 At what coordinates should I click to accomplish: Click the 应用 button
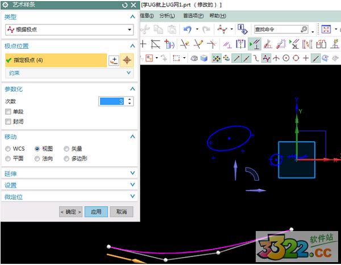[x=96, y=212]
